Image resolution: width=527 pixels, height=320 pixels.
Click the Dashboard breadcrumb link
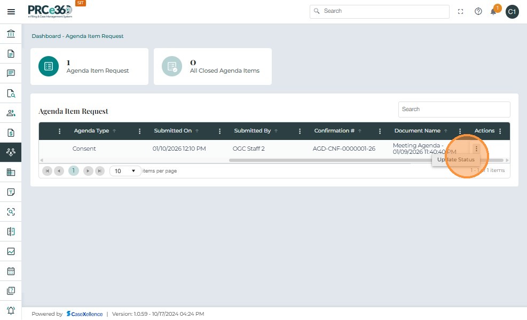pos(46,36)
